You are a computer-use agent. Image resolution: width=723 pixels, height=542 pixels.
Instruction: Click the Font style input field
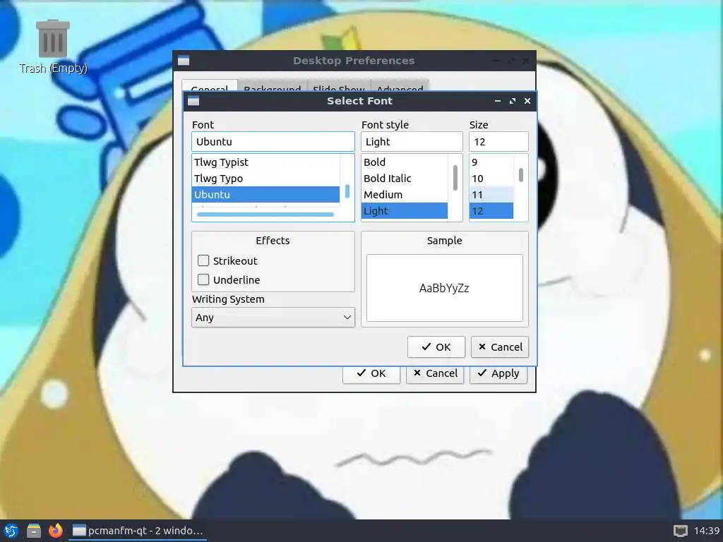(412, 141)
